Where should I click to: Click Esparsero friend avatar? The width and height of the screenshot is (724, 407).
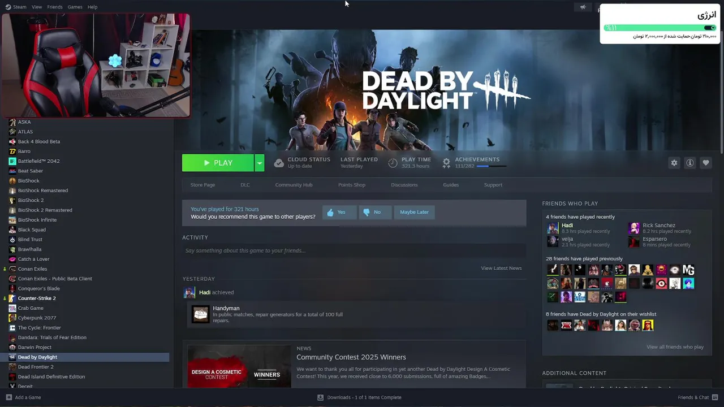pyautogui.click(x=634, y=242)
